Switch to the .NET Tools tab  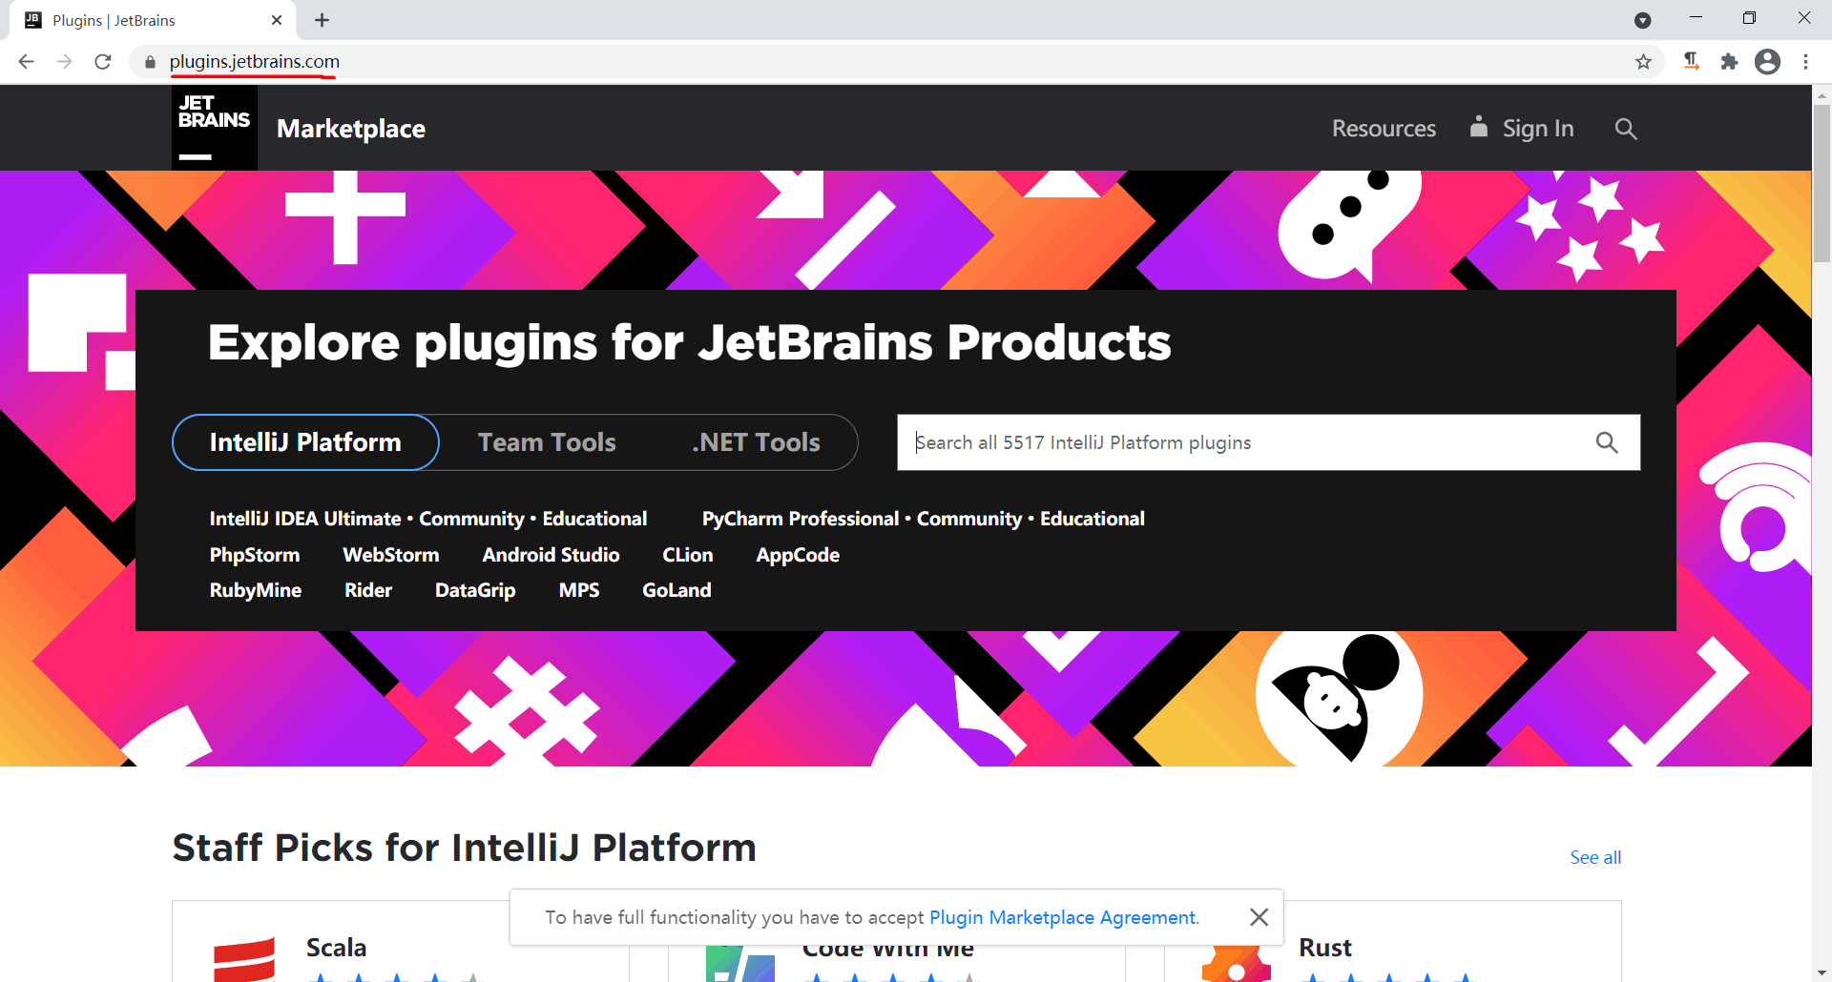pos(755,441)
